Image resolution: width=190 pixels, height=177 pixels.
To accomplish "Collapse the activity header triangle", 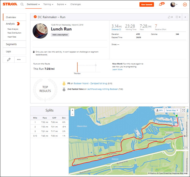I will (185, 17).
